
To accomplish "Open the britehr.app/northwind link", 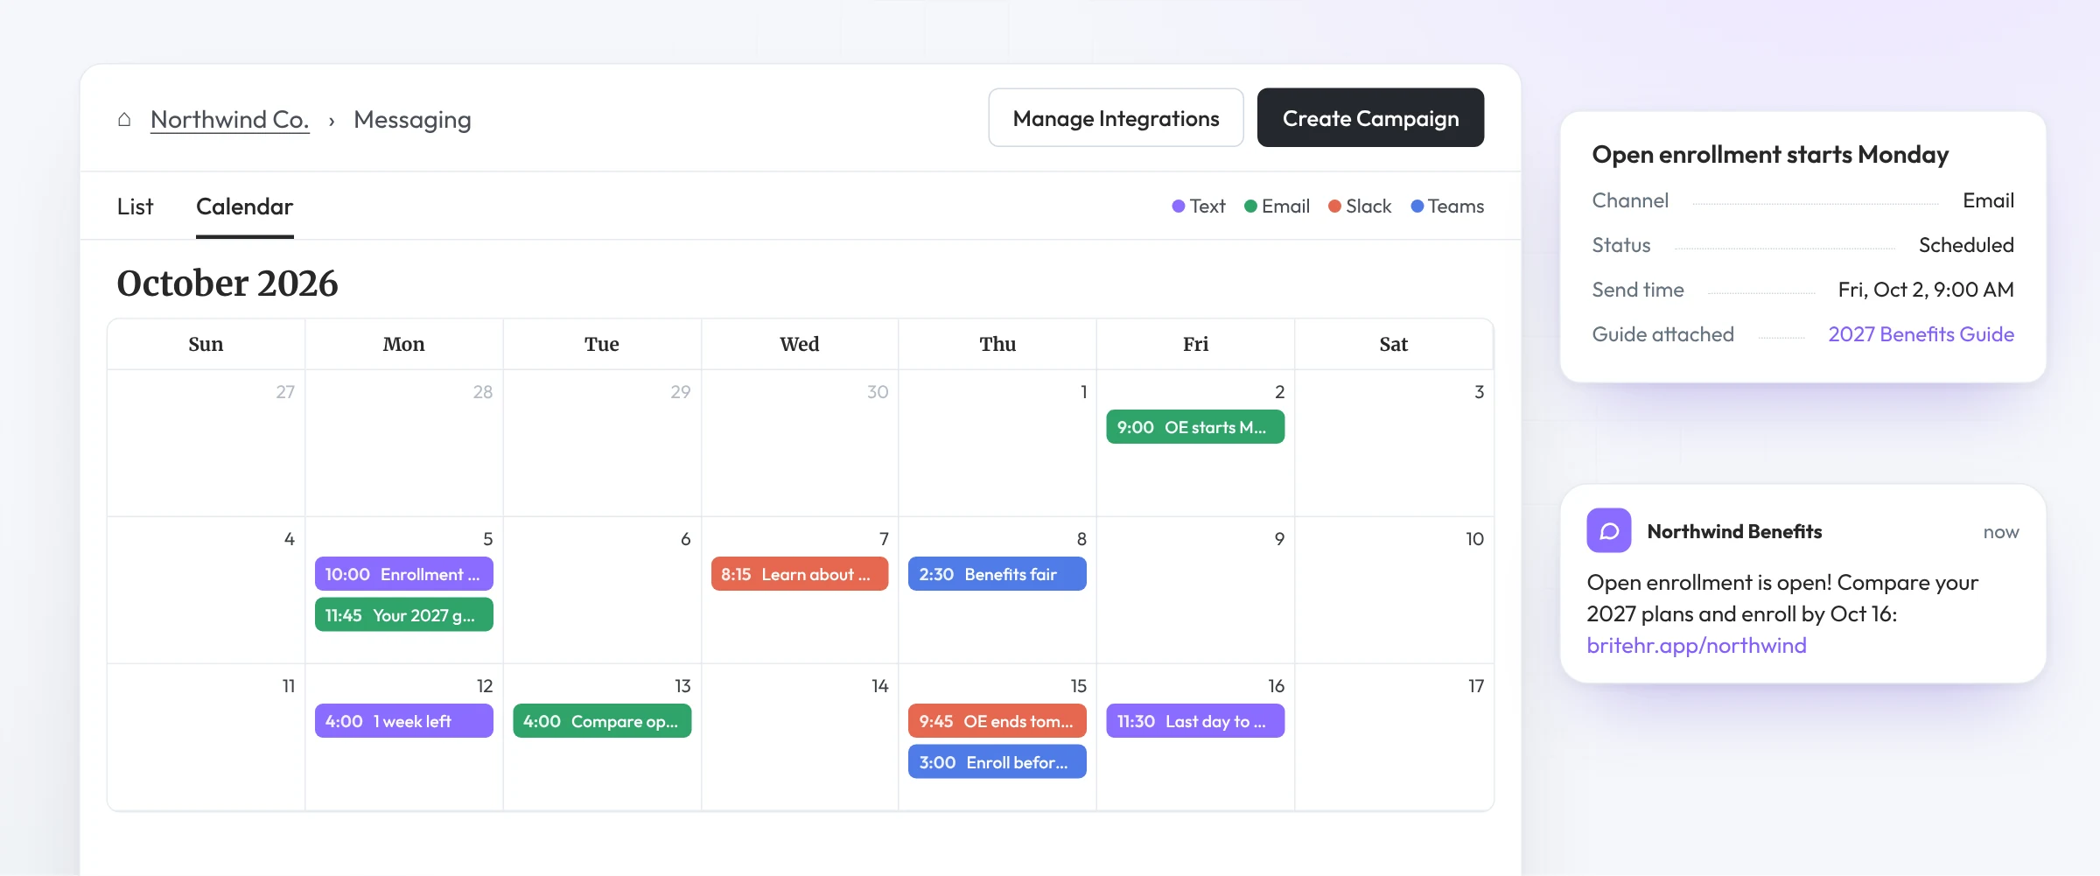I will point(1697,646).
